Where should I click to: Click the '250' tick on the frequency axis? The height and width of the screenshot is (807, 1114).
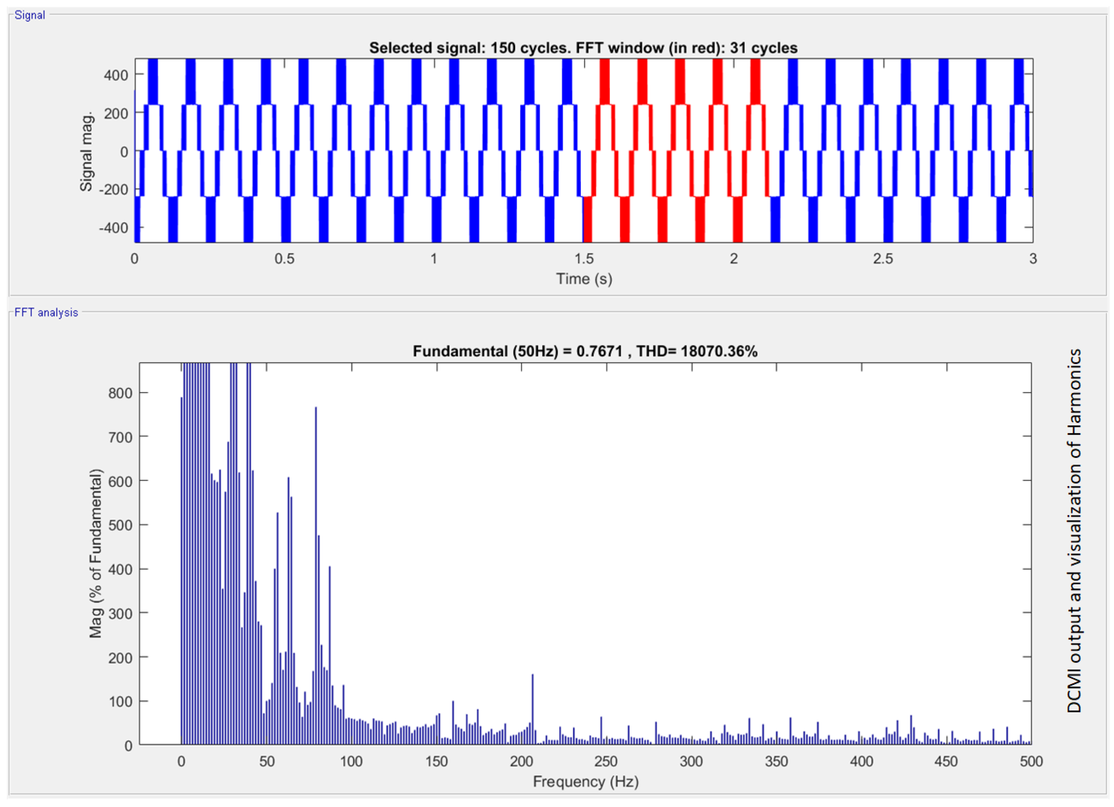[x=606, y=762]
